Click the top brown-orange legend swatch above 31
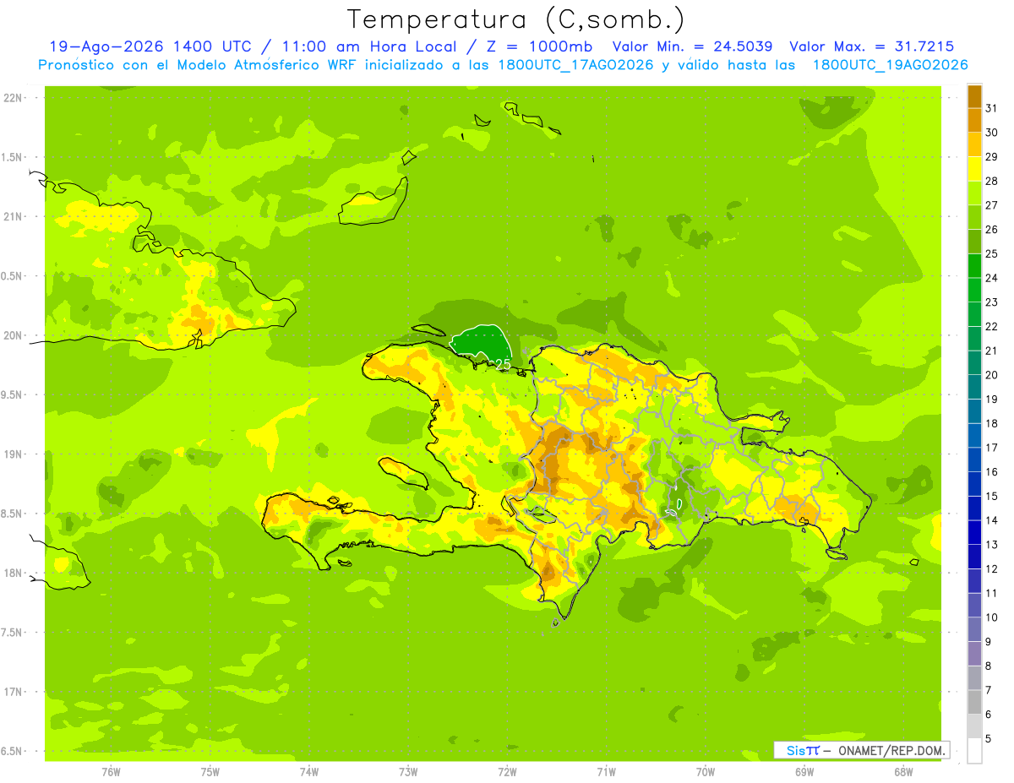This screenshot has width=1014, height=783. click(974, 96)
